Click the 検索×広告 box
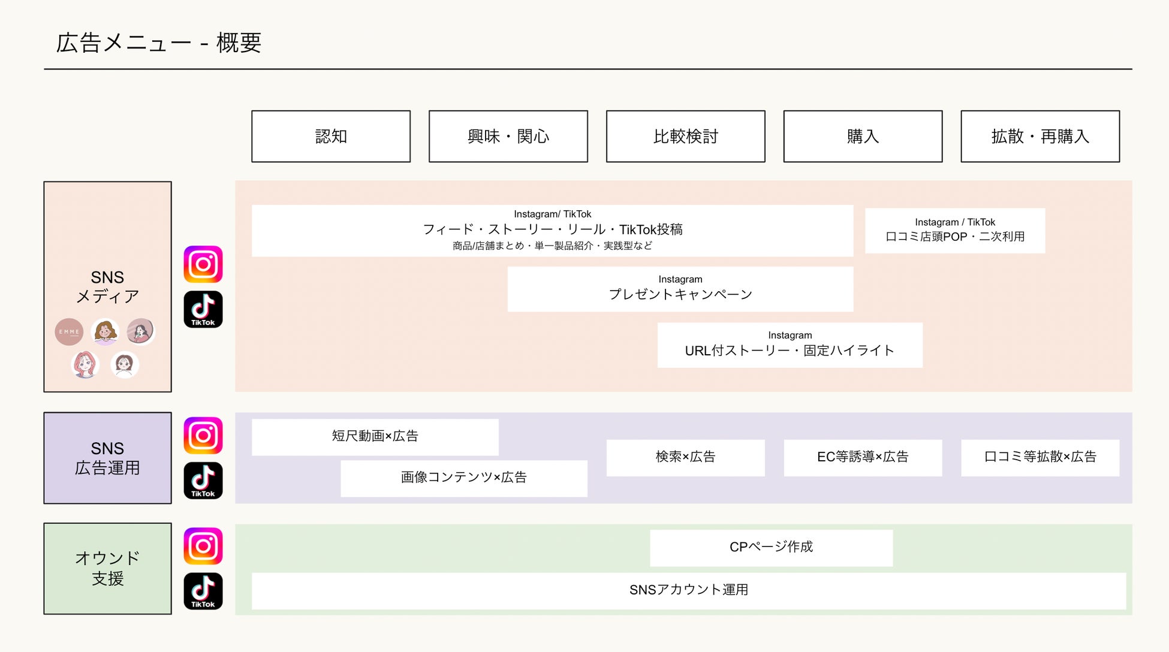1169x652 pixels. [x=685, y=458]
